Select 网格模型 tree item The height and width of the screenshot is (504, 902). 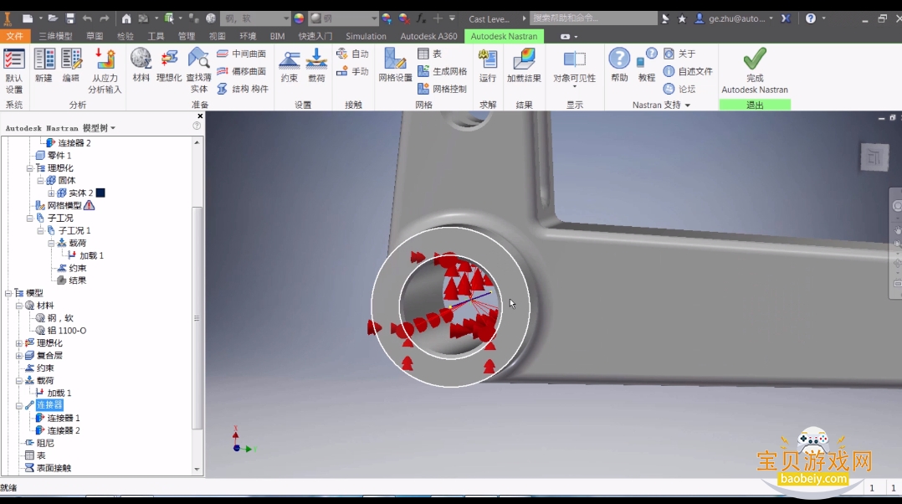tap(64, 205)
